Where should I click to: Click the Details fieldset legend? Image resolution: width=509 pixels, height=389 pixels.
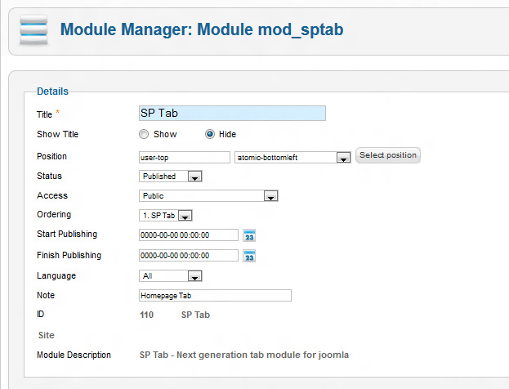[x=53, y=92]
